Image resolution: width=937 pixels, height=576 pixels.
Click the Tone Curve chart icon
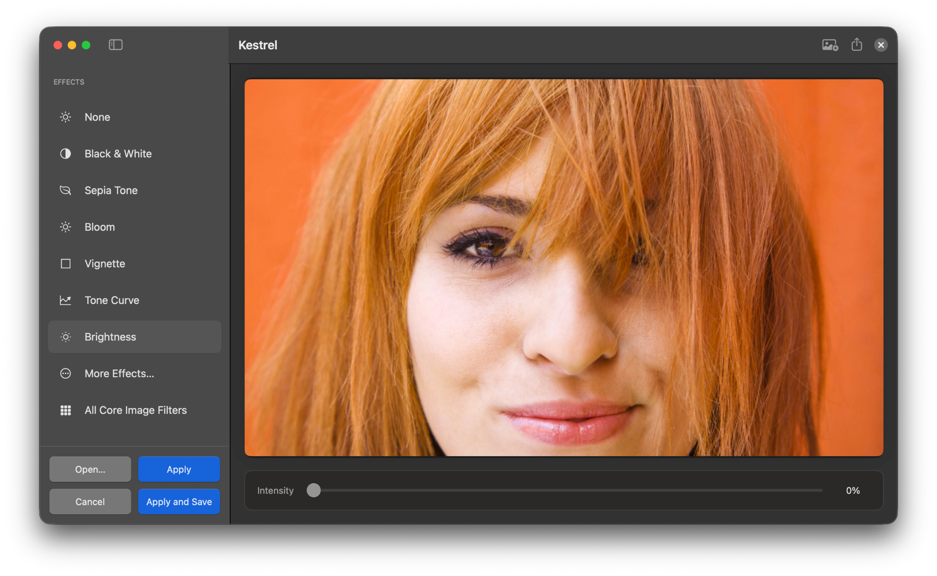coord(65,300)
